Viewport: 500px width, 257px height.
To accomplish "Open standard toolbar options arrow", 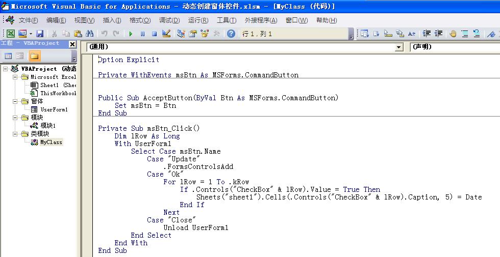I will coord(351,34).
